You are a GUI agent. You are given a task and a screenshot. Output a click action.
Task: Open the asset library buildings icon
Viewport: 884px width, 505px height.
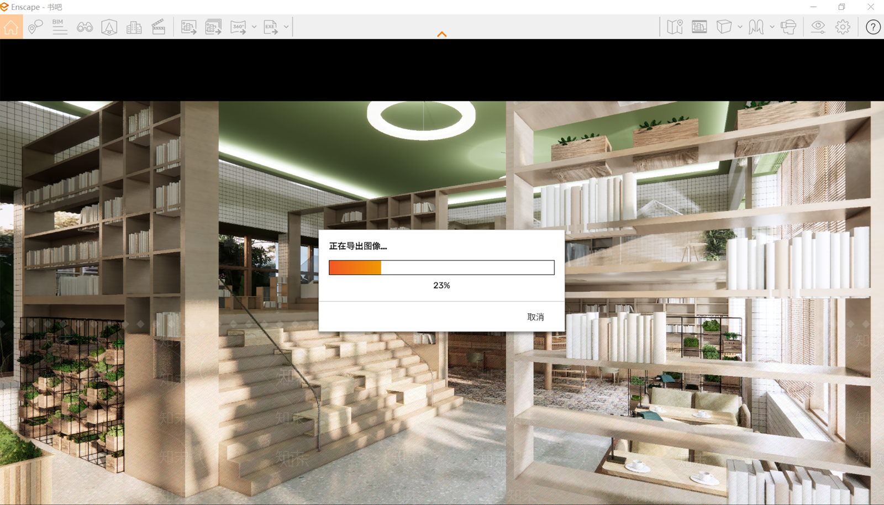(x=134, y=27)
